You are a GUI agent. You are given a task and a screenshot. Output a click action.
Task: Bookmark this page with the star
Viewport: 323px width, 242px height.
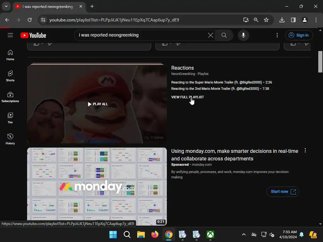pos(266,20)
